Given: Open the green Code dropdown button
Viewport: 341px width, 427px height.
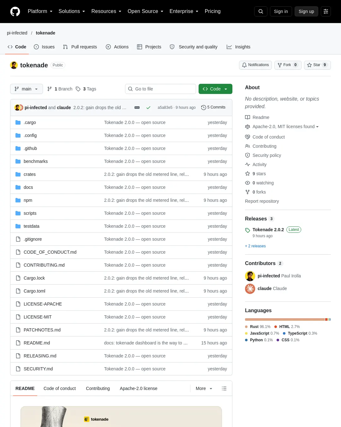Looking at the screenshot, I should click(215, 89).
